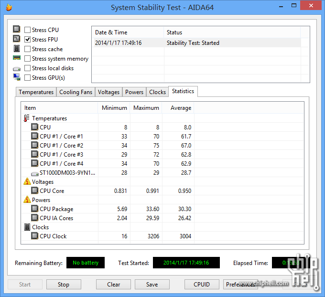Click the hard drive icon of ST1000DM003 row

(35, 174)
